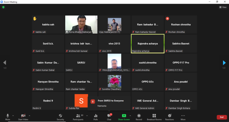The height and width of the screenshot is (122, 229).
Task: Select the sushil.shrestha tile
Action: point(148,63)
